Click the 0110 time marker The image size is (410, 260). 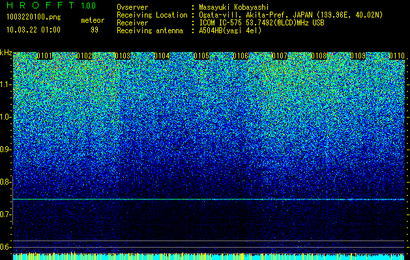click(397, 56)
